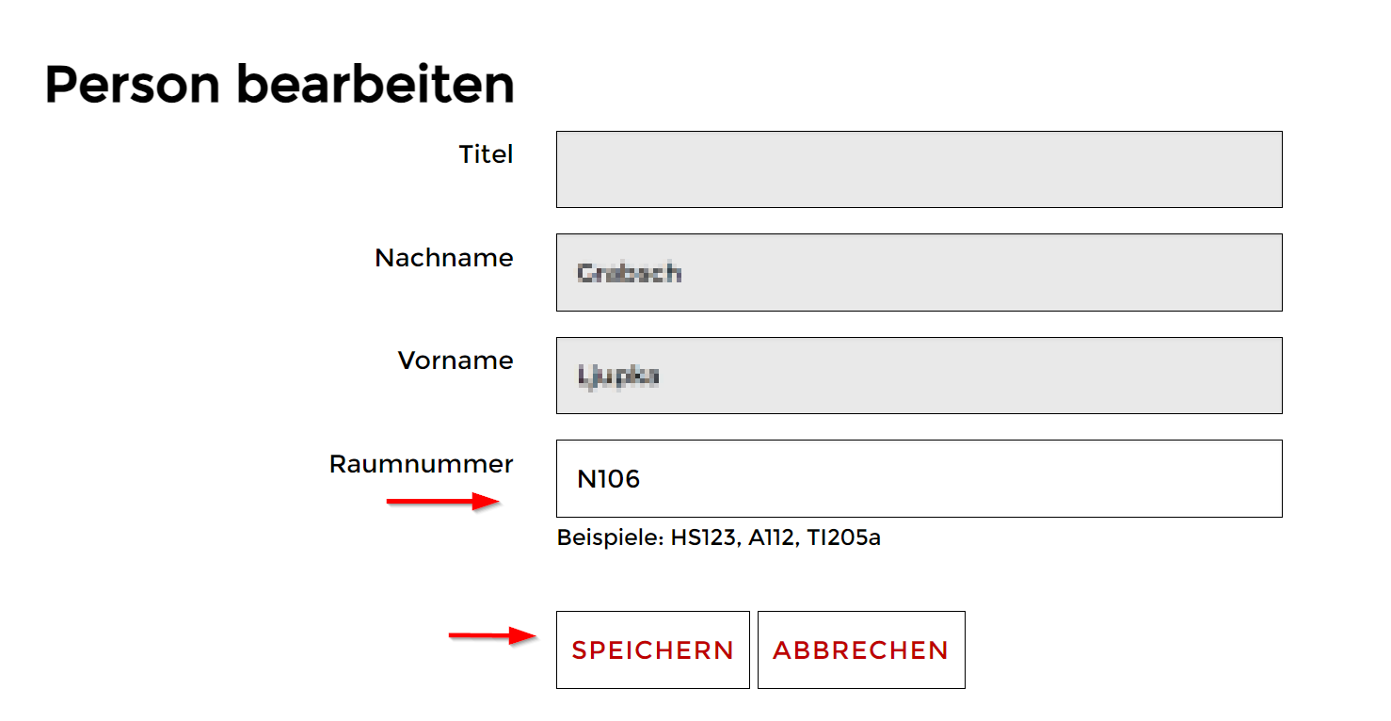Click the blurred surname text in Nachname
This screenshot has height=721, width=1391.
630,273
